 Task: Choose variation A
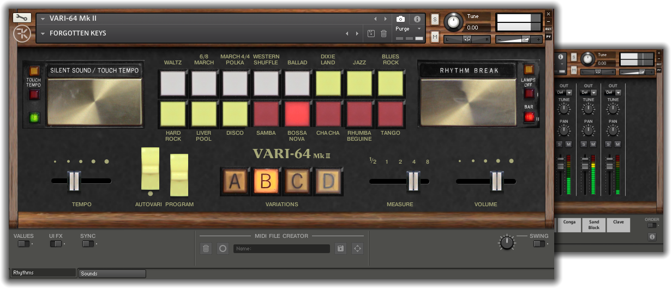(235, 181)
